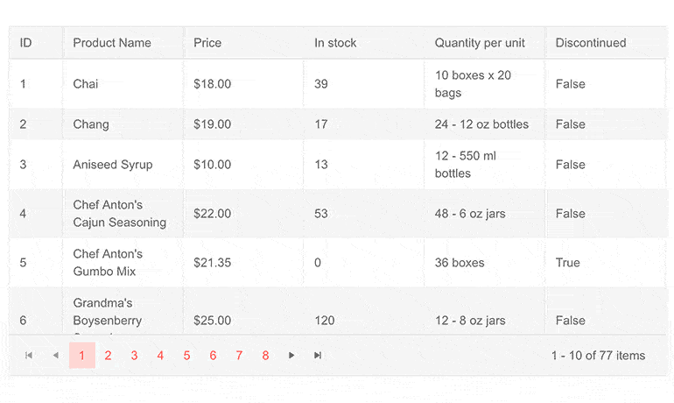This screenshot has width=674, height=403.
Task: Navigate to page 3
Action: (x=134, y=356)
